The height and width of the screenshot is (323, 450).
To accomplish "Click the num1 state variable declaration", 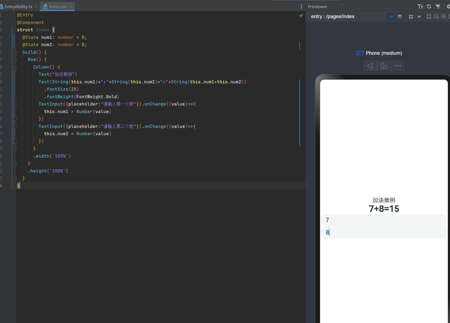I will [x=55, y=38].
